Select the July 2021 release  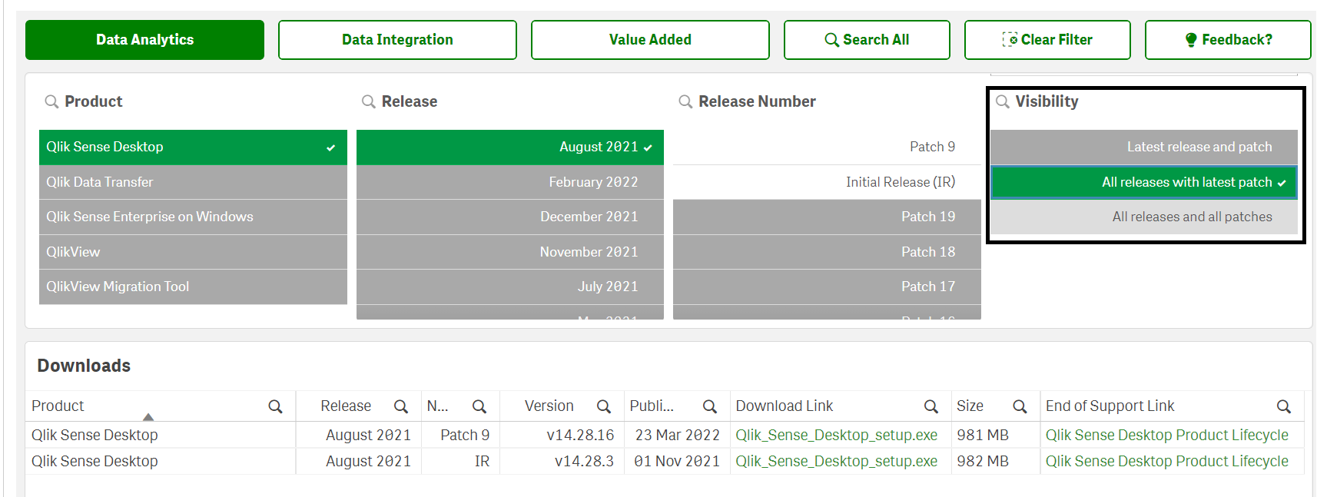point(510,287)
